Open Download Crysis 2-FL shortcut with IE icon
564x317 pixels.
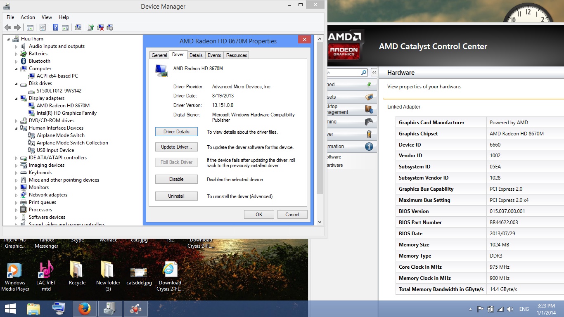pos(170,277)
